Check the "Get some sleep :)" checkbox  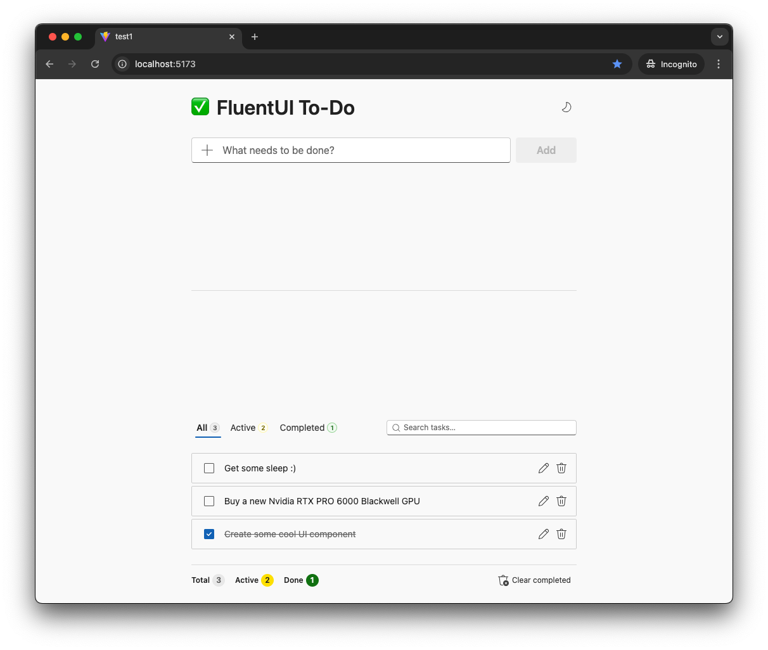point(209,468)
